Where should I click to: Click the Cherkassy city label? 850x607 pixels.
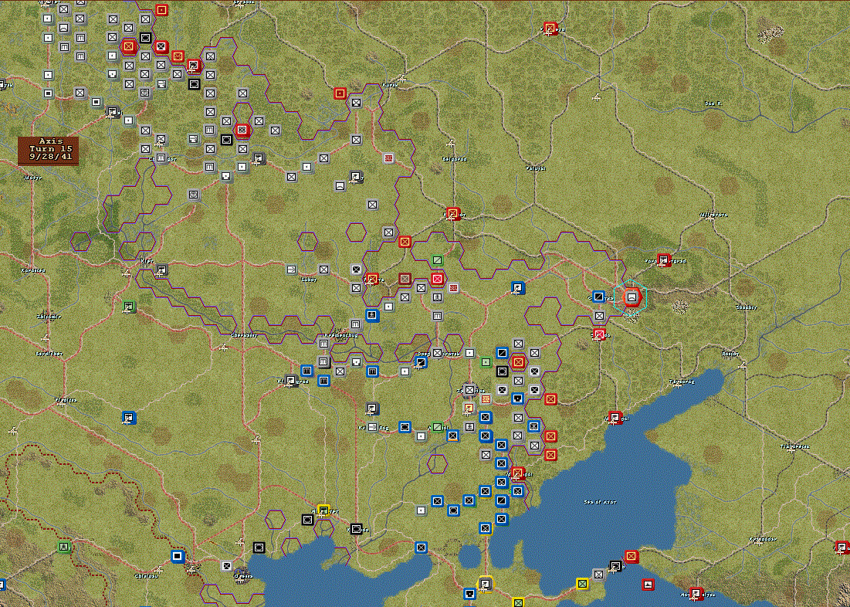tap(244, 335)
